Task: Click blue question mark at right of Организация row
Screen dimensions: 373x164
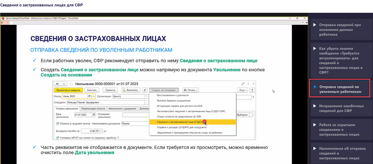Action: tap(253, 97)
